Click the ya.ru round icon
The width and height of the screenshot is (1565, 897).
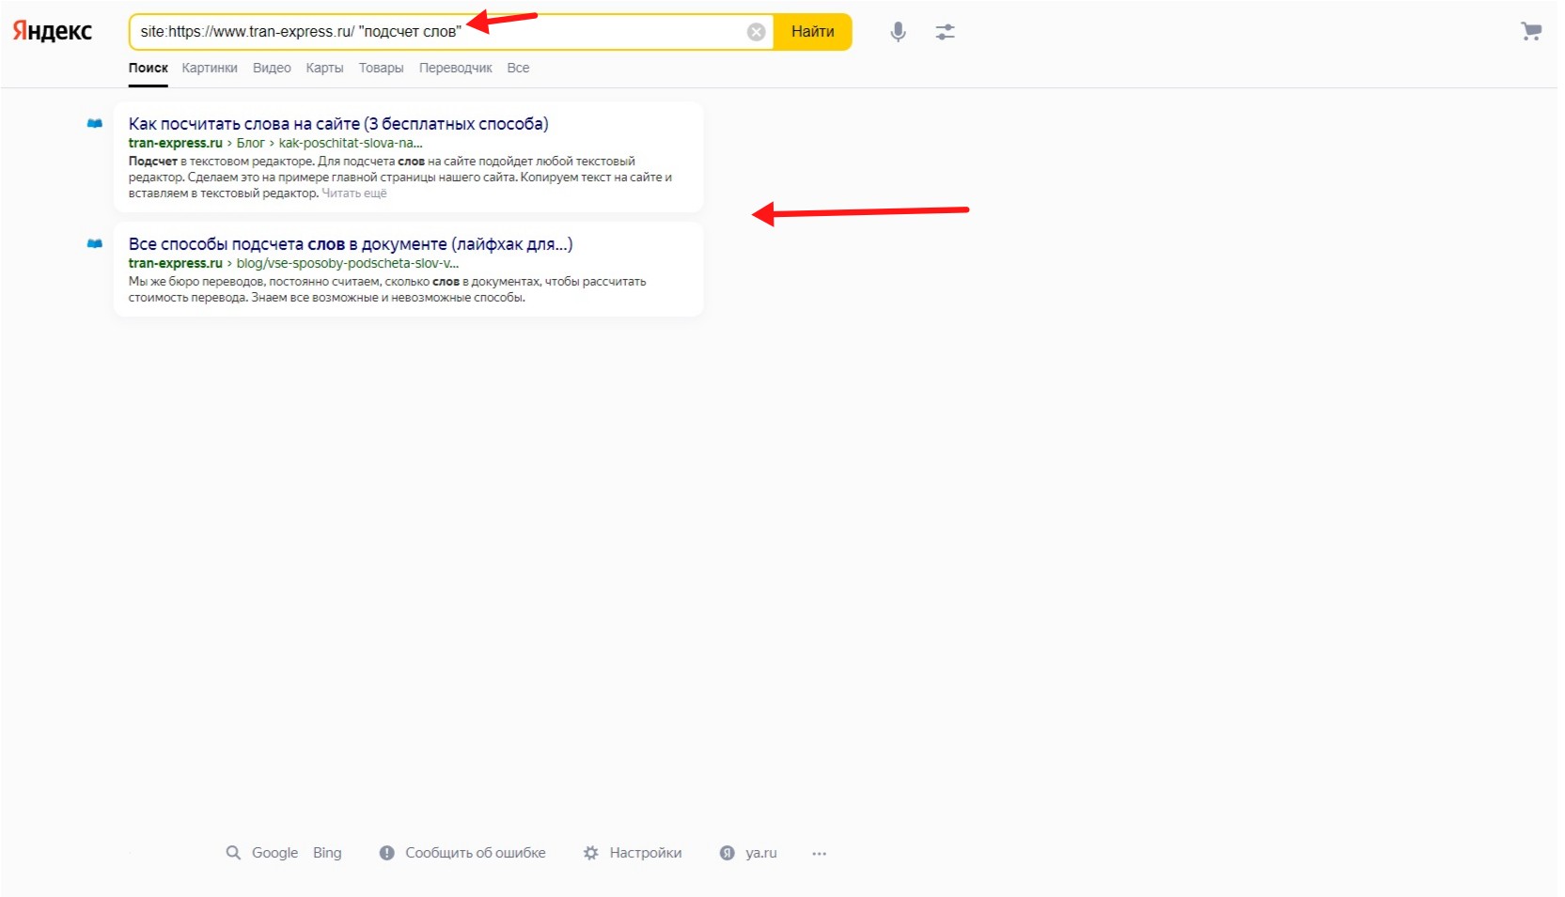(x=727, y=853)
